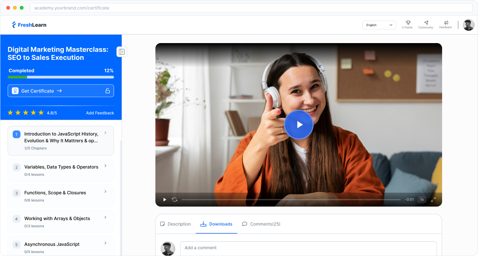Viewport: 478px width, 256px height.
Task: Switch to the Description tab
Action: point(175,224)
